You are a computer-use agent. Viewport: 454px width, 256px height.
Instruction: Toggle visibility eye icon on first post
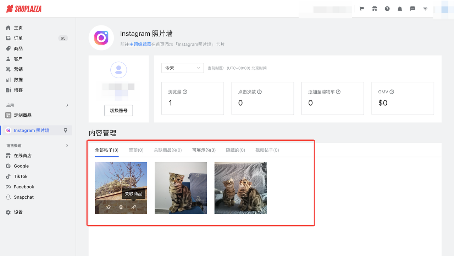tap(121, 207)
